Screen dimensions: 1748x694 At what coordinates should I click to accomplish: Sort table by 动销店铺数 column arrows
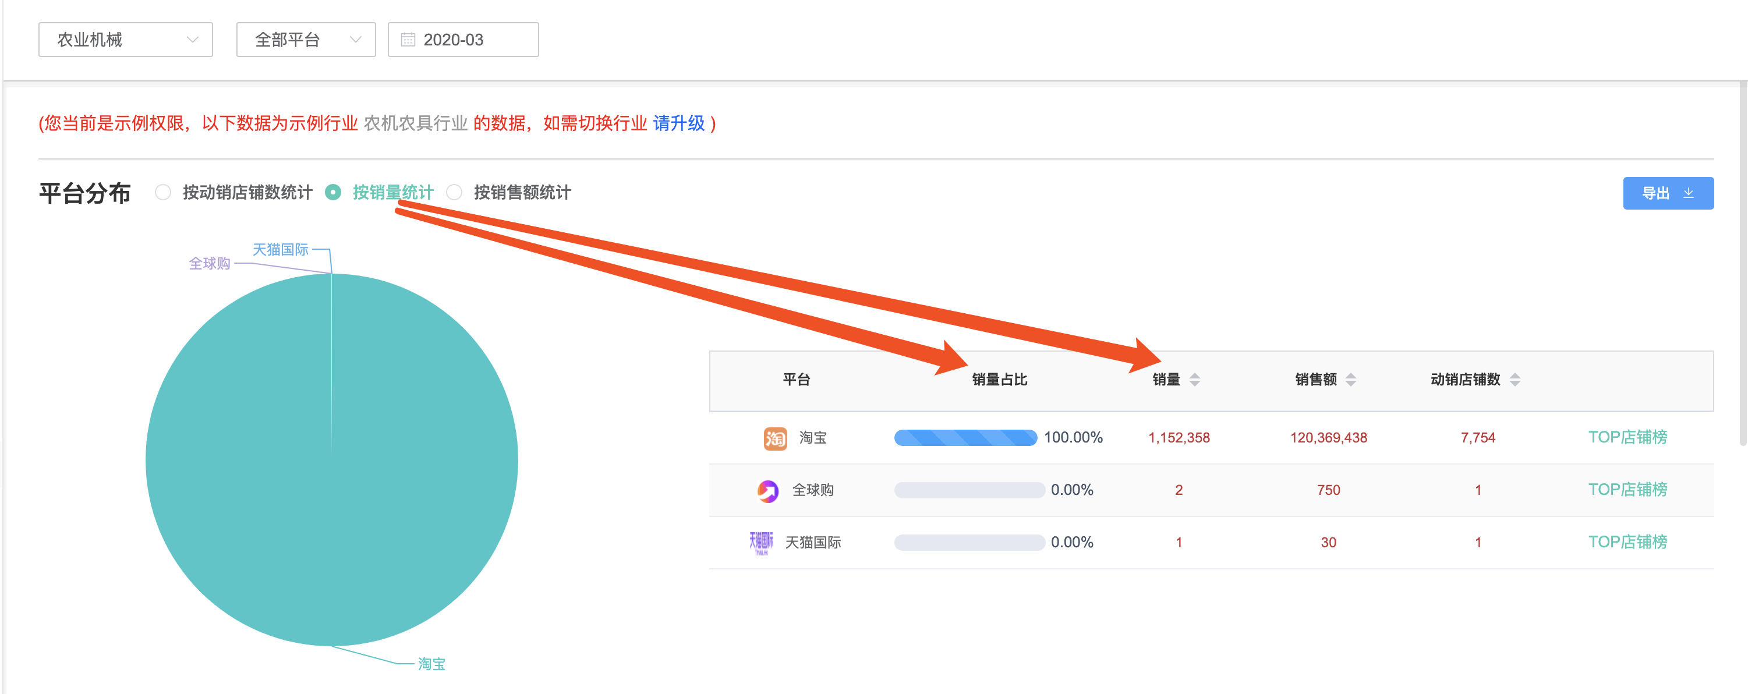click(1515, 379)
